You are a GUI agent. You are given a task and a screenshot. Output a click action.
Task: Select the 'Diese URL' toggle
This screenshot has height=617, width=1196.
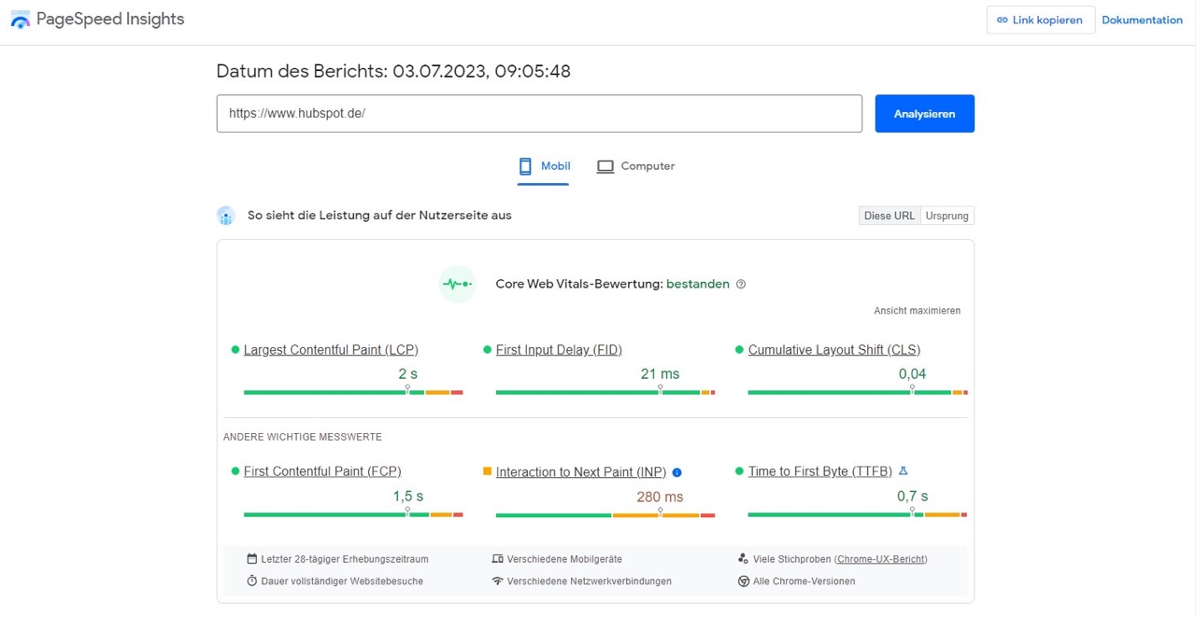890,216
